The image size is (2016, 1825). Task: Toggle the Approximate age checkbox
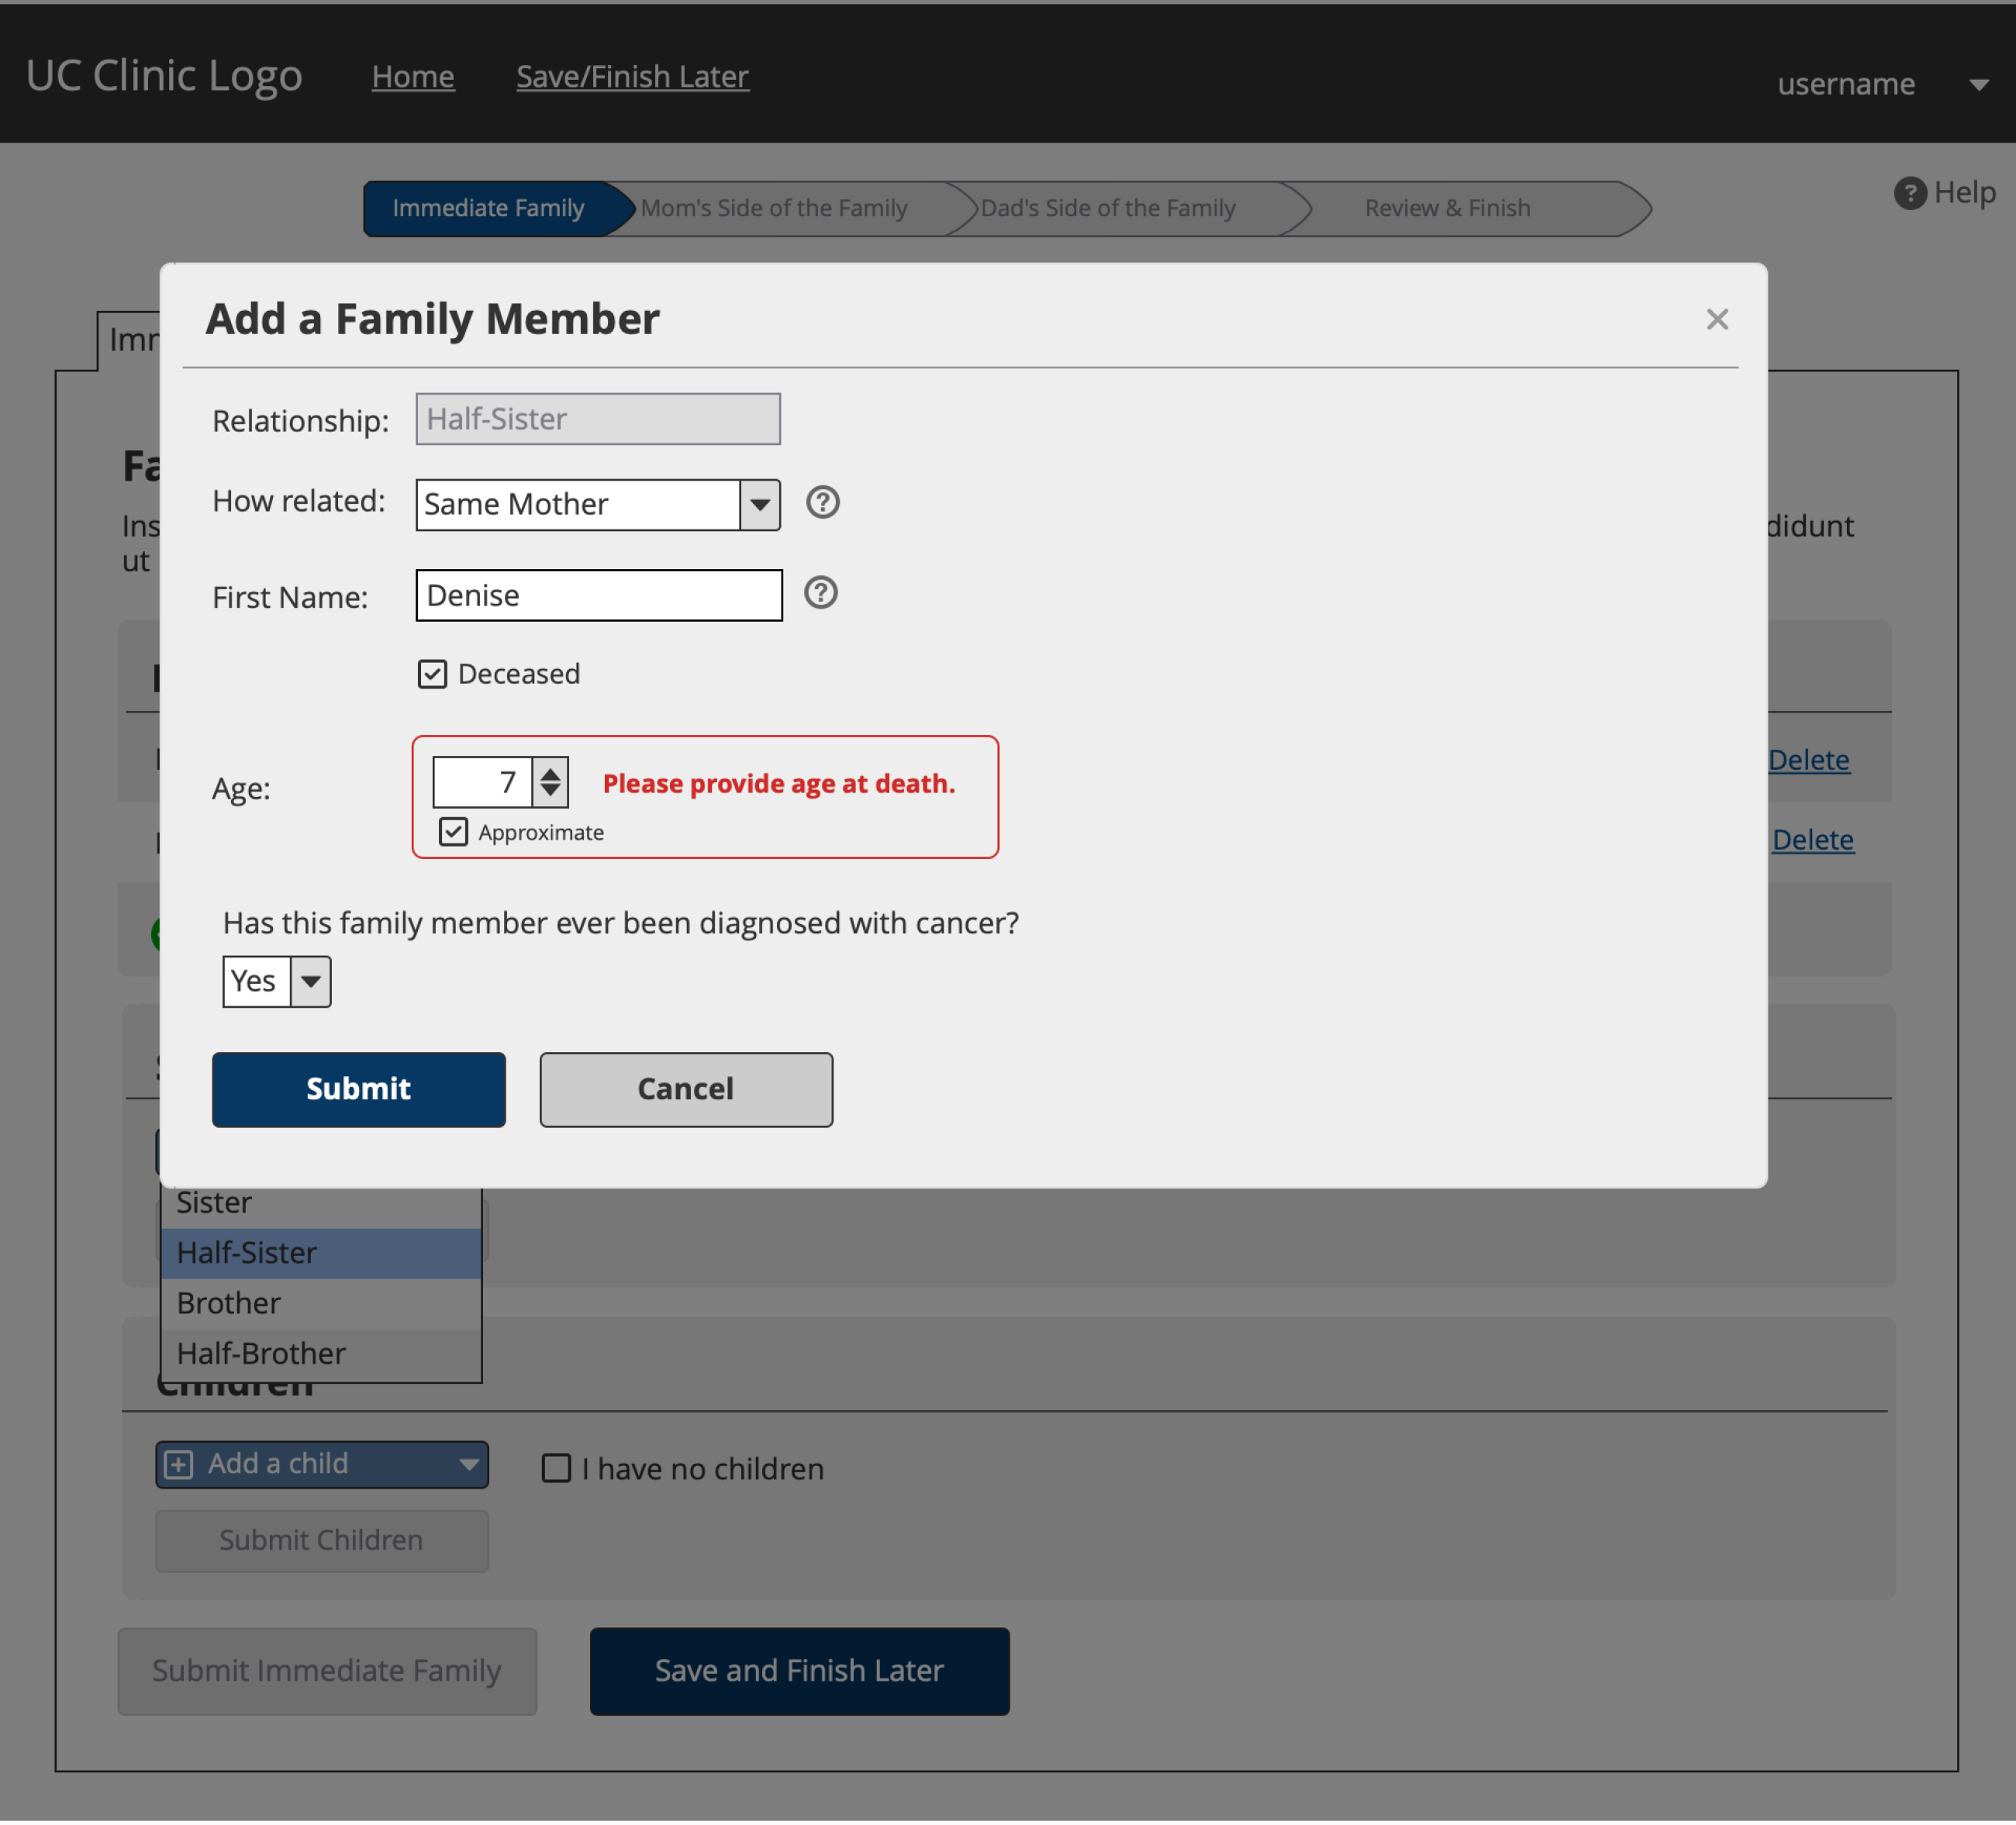453,832
